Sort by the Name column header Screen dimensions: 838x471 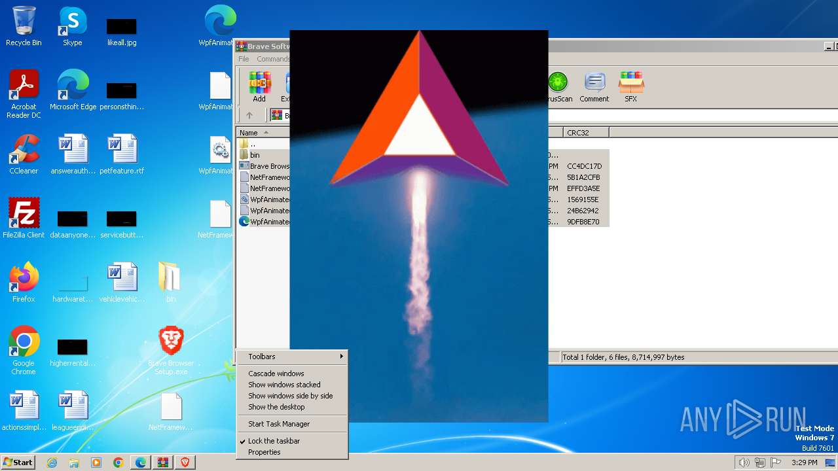(263, 133)
